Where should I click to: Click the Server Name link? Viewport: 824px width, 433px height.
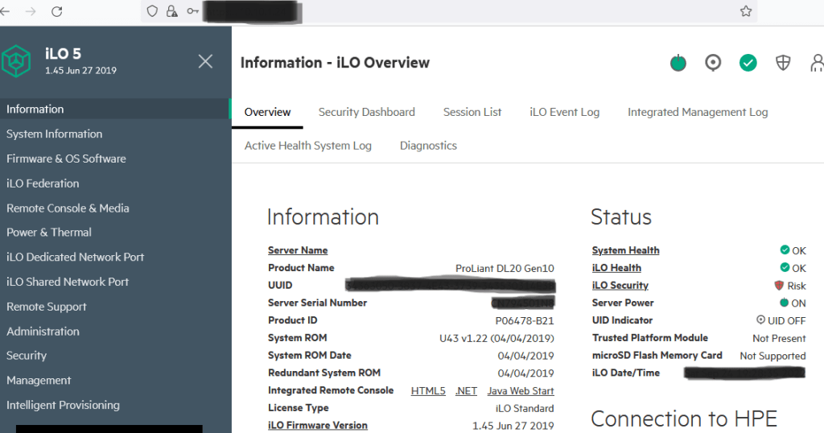pos(298,250)
